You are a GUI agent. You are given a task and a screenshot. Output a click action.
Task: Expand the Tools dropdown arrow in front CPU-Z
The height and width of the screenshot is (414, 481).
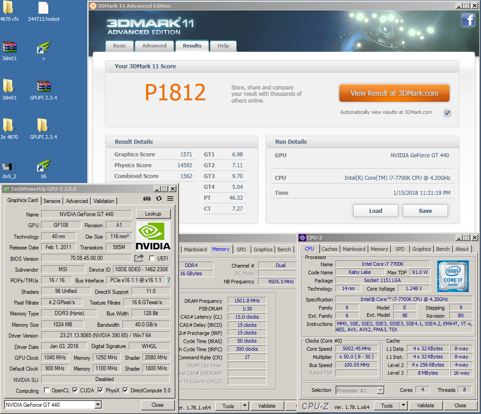click(x=403, y=405)
